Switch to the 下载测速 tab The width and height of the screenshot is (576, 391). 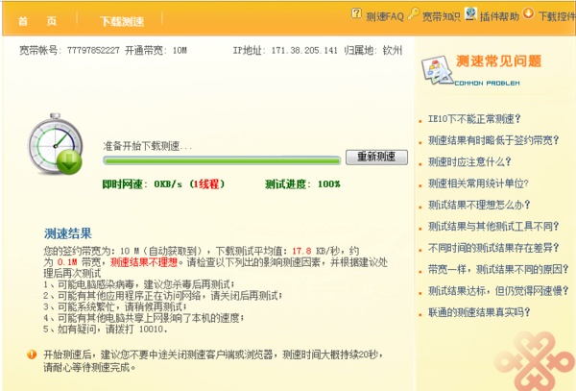tap(122, 21)
